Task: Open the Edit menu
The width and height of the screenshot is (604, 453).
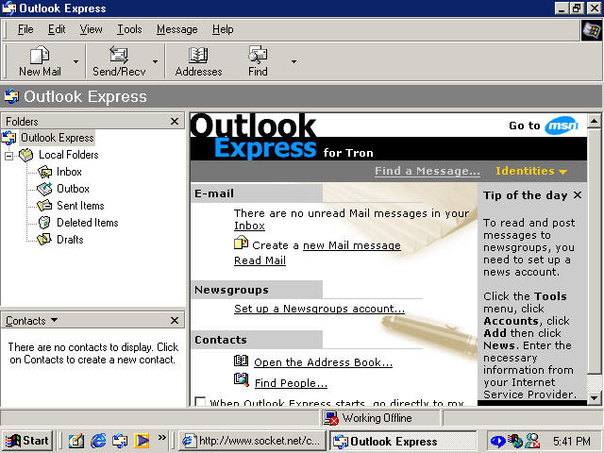Action: pos(57,29)
